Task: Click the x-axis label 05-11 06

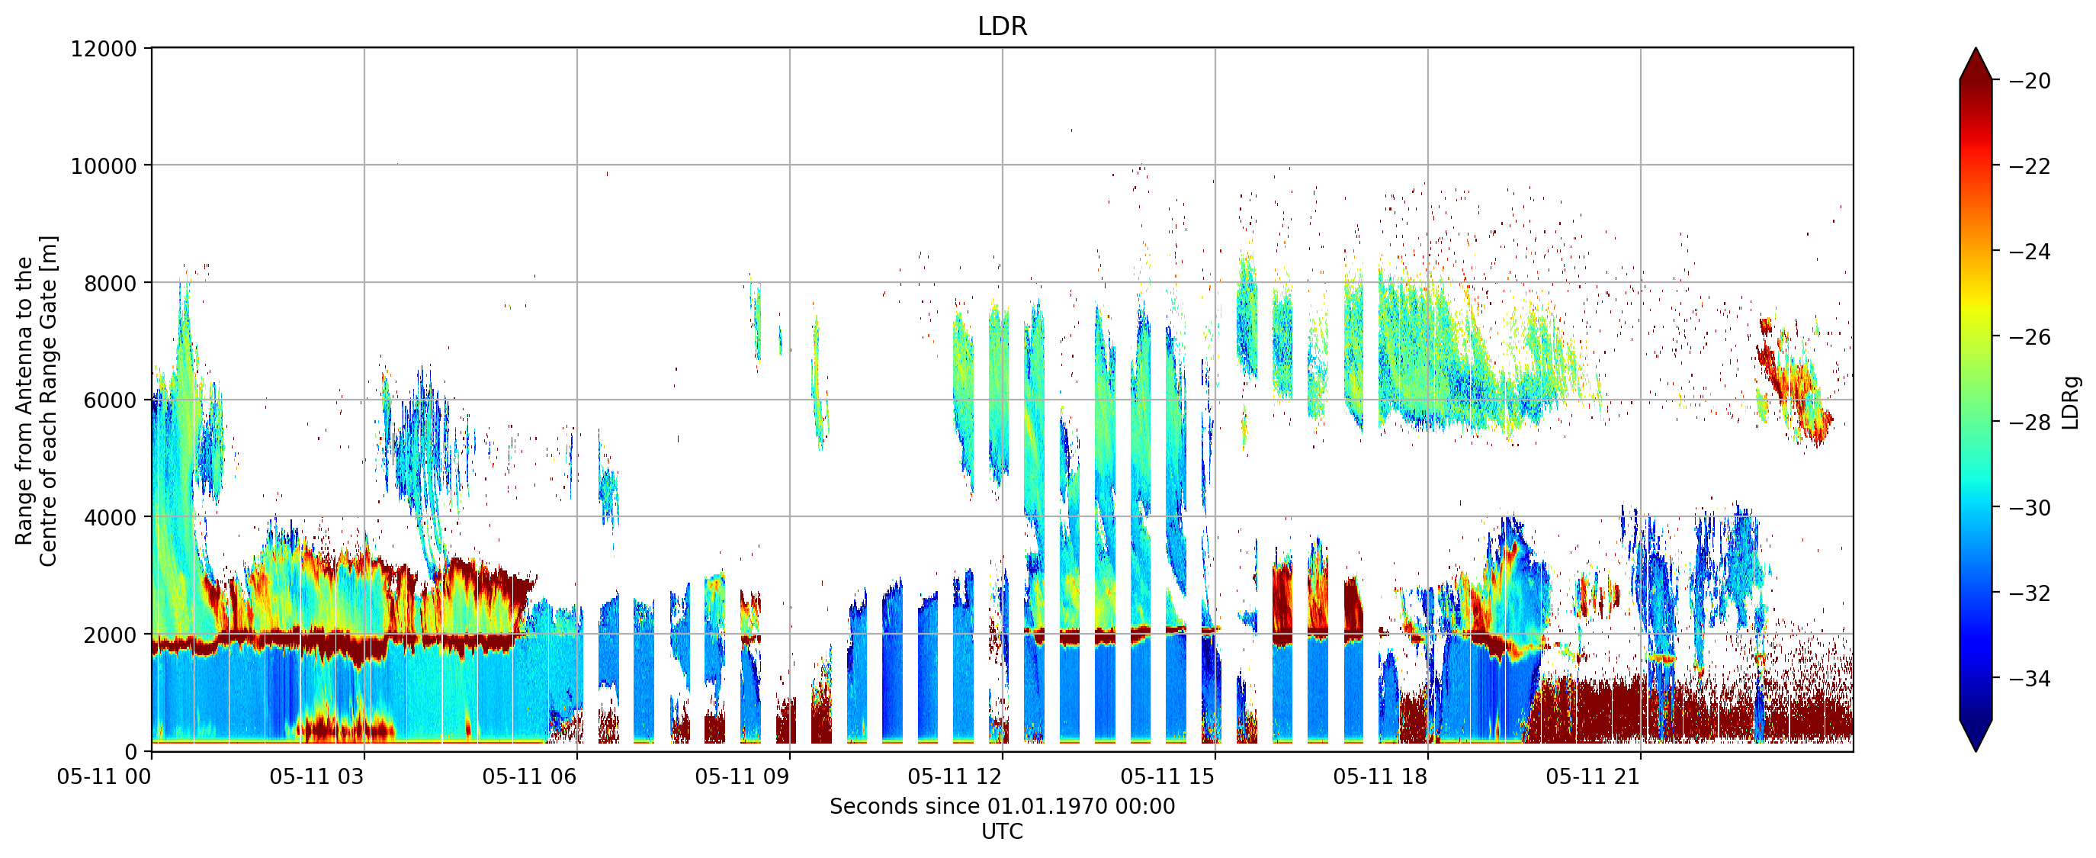Action: 529,776
